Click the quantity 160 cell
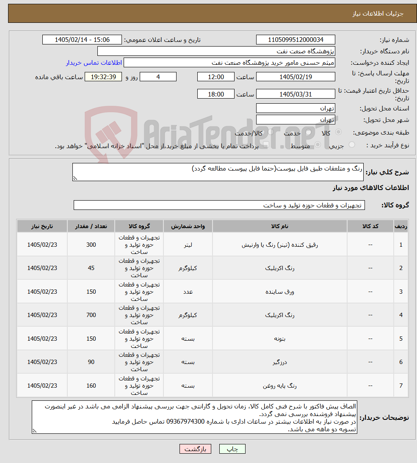Screen dimensions: 417x463 [x=91, y=386]
